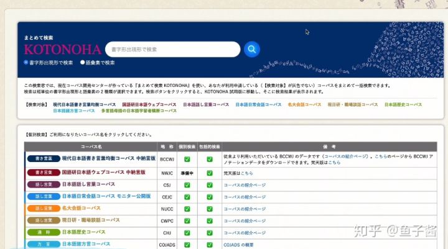Open 梵天版 こちら link in NWJC row

[247, 173]
